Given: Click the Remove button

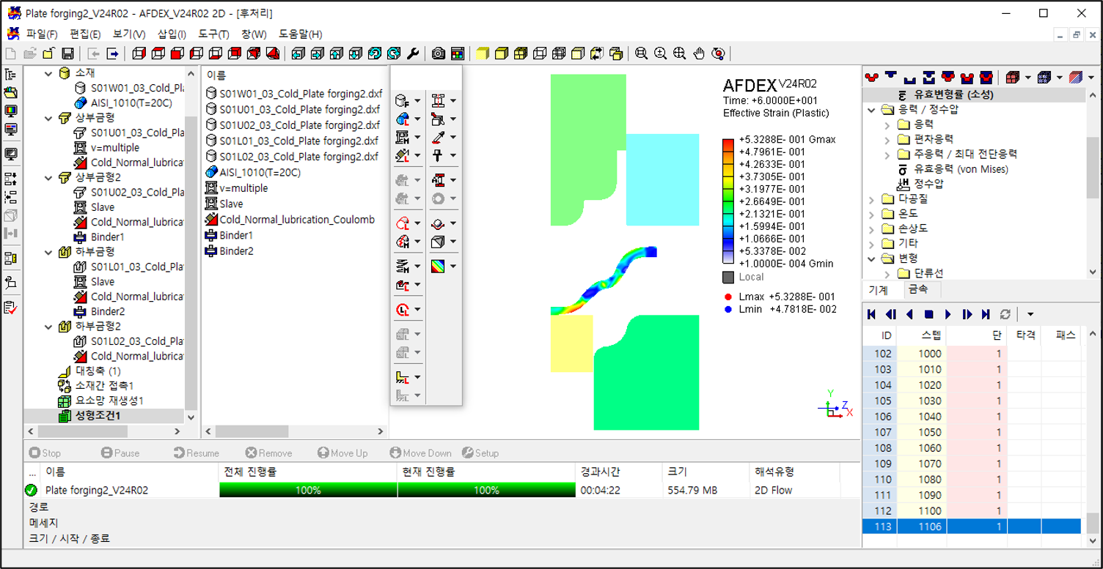Looking at the screenshot, I should (x=269, y=453).
